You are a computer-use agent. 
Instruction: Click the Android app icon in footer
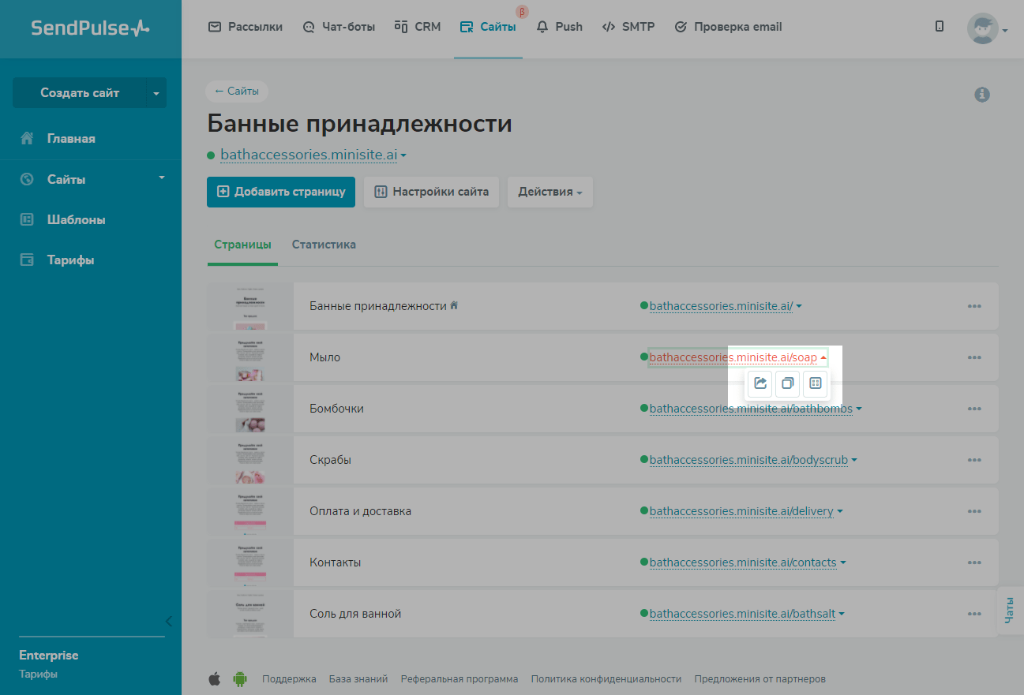click(240, 678)
